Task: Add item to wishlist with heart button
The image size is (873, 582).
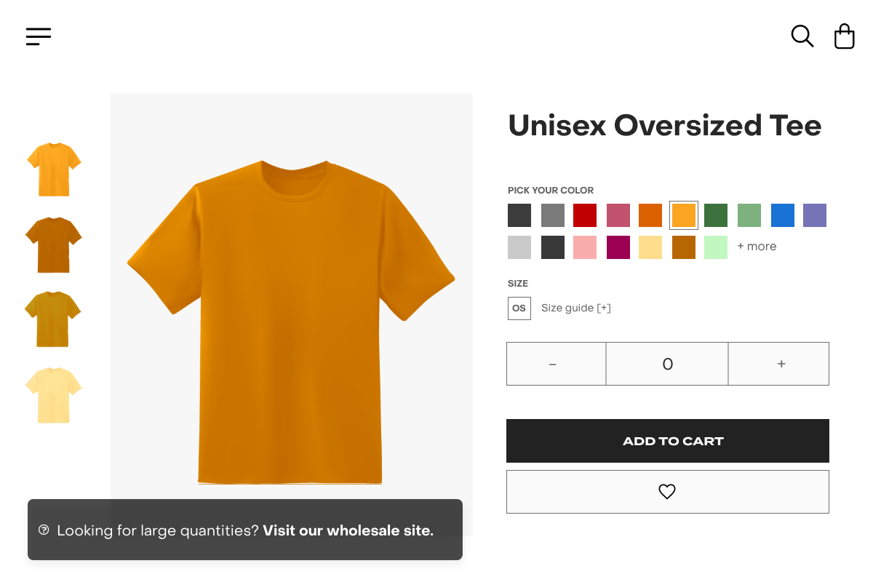Action: 667,492
